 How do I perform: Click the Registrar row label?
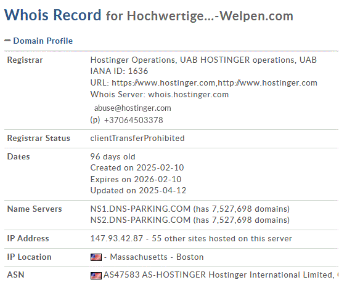point(25,60)
